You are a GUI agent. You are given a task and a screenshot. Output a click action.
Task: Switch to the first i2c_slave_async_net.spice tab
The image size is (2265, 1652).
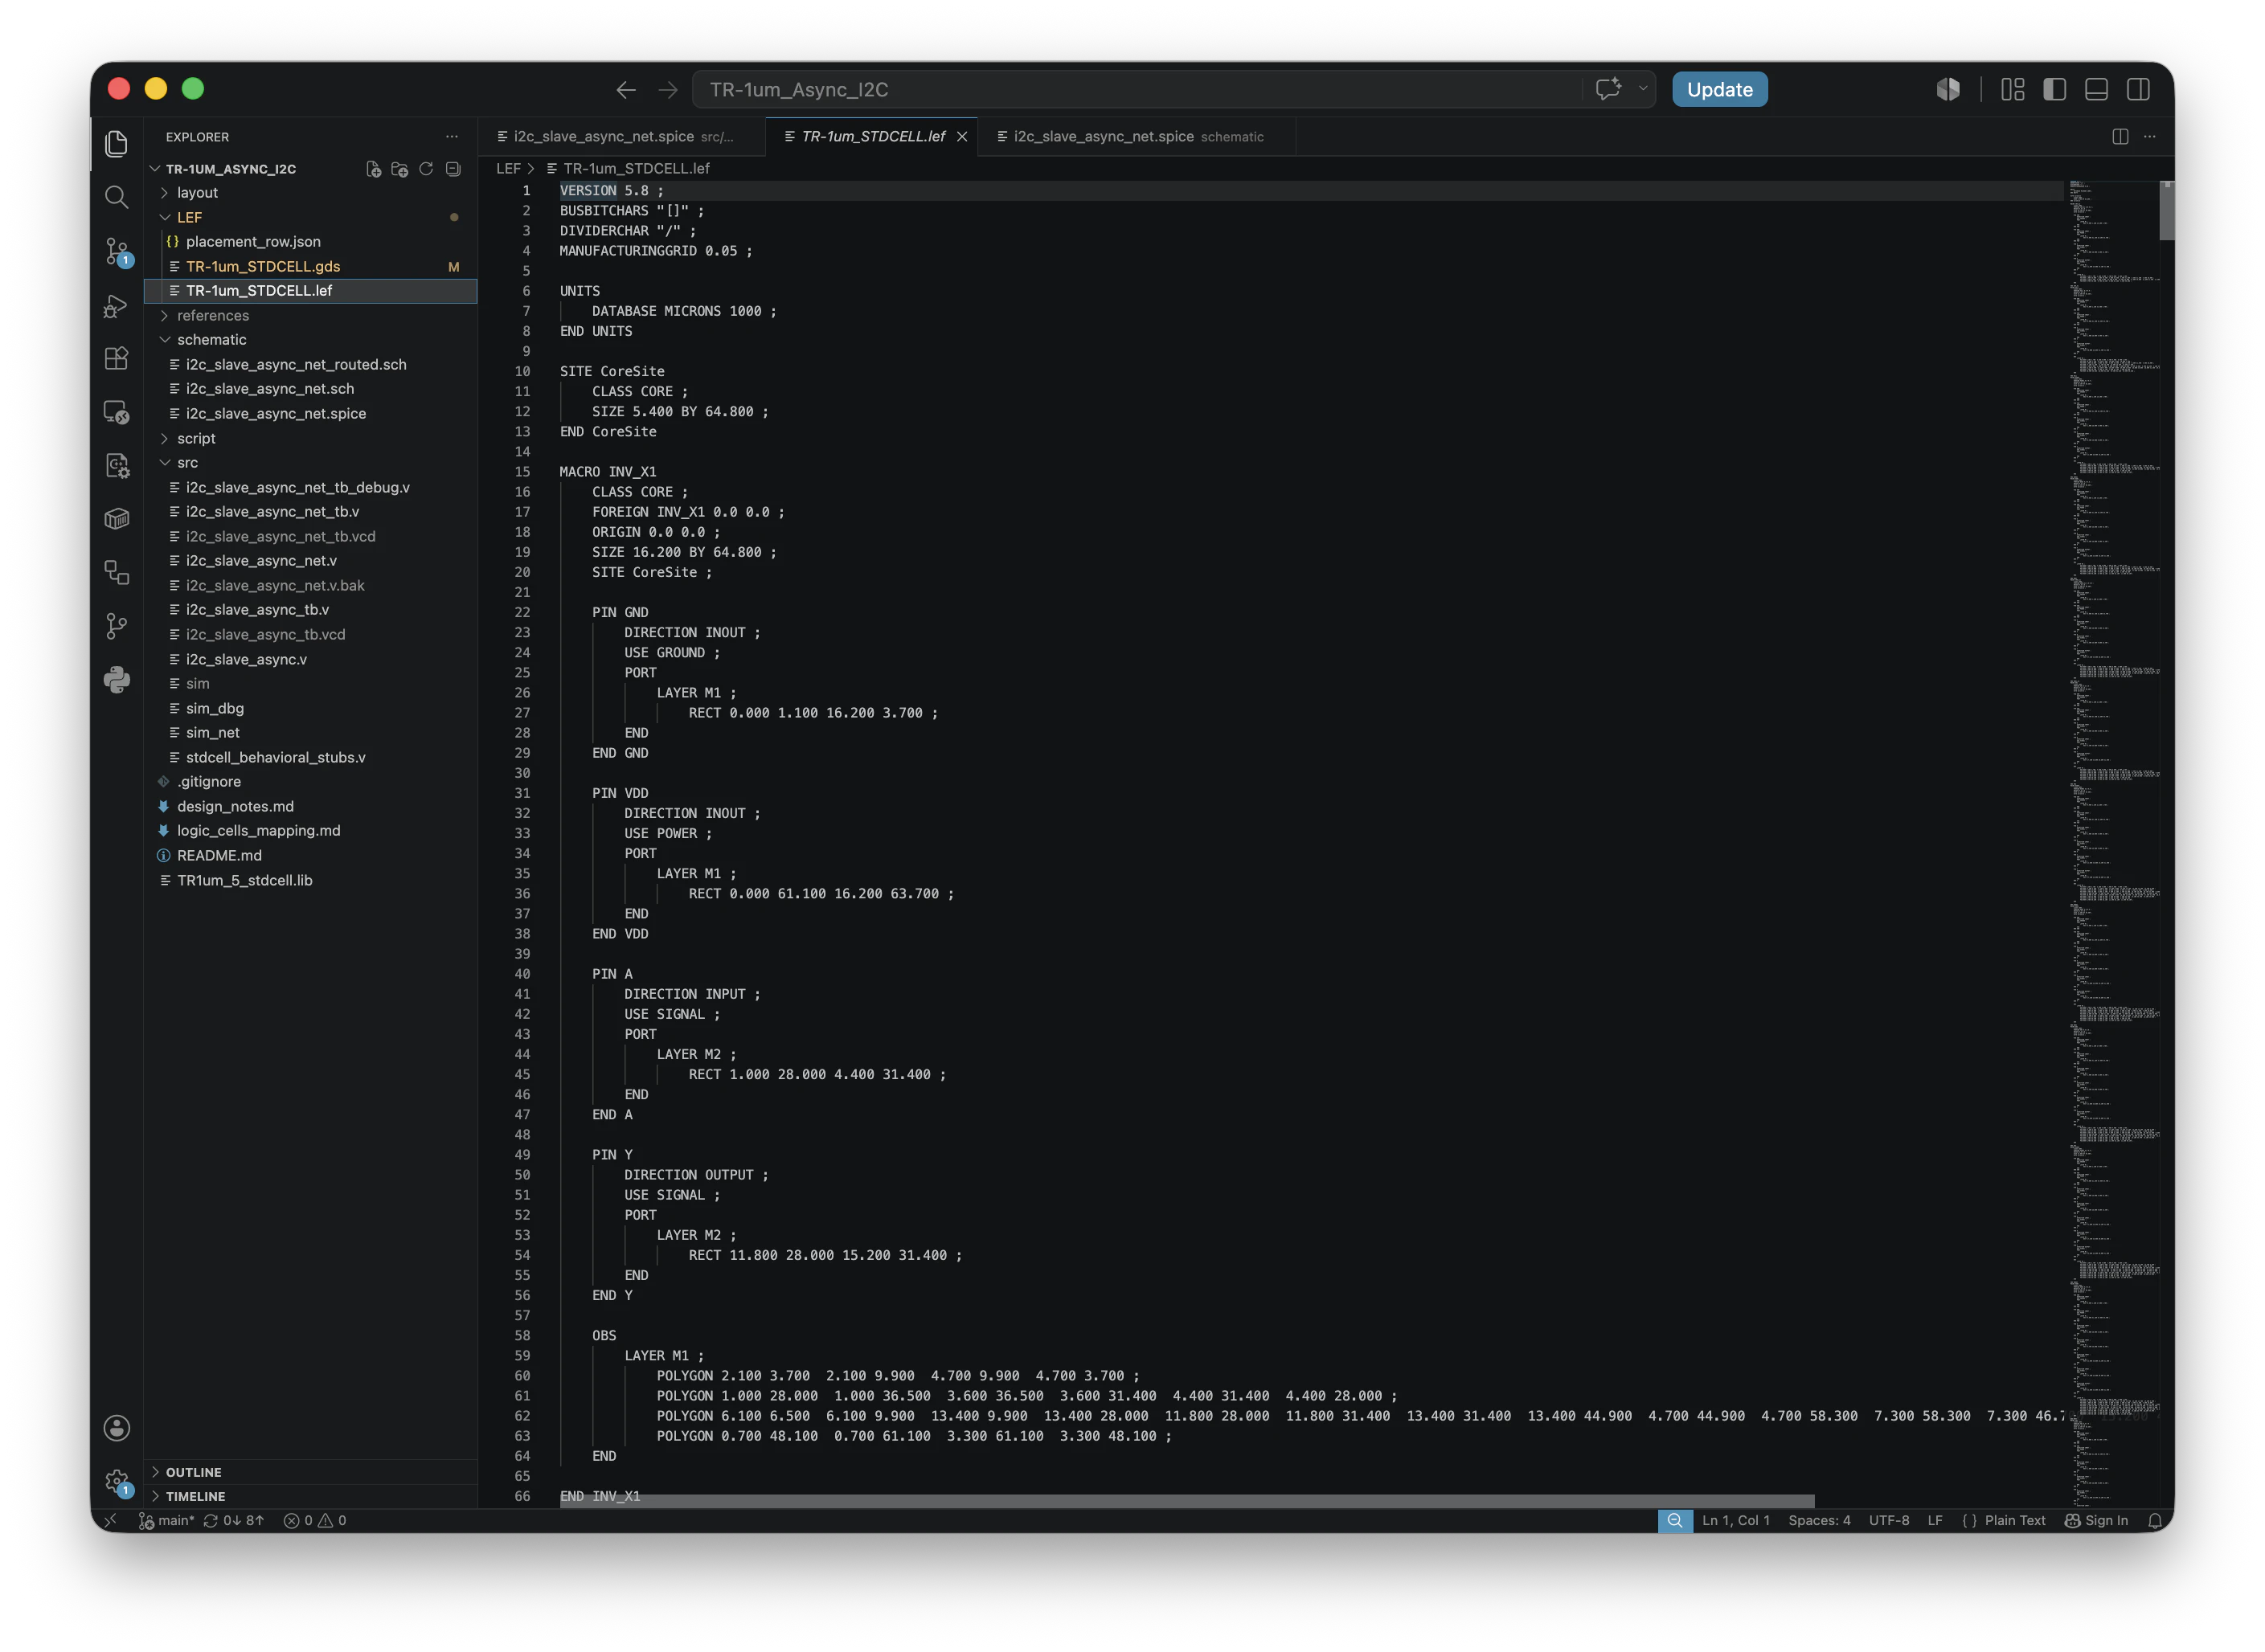[x=621, y=137]
